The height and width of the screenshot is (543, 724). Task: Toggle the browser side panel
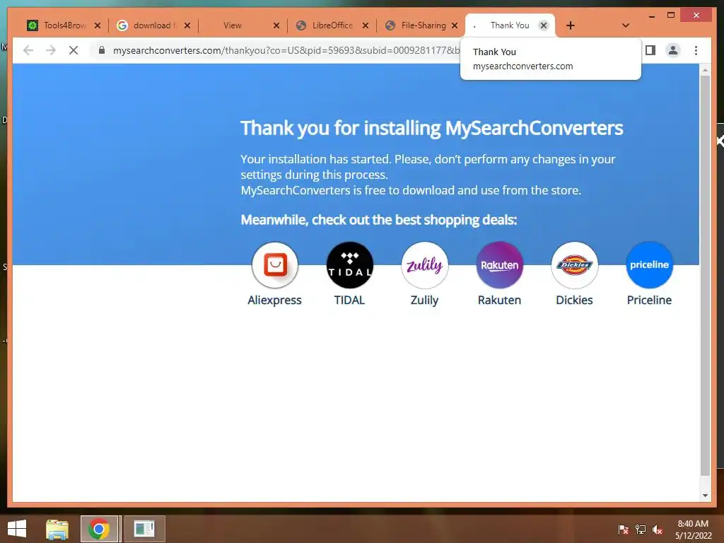(650, 50)
